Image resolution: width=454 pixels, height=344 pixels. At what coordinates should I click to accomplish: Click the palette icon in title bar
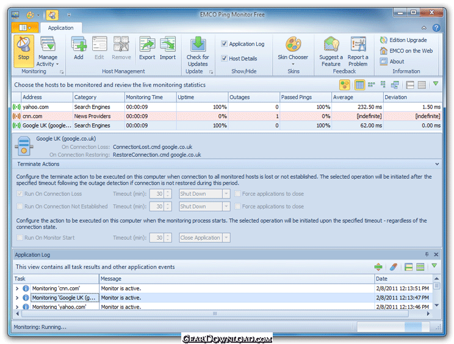[x=30, y=15]
